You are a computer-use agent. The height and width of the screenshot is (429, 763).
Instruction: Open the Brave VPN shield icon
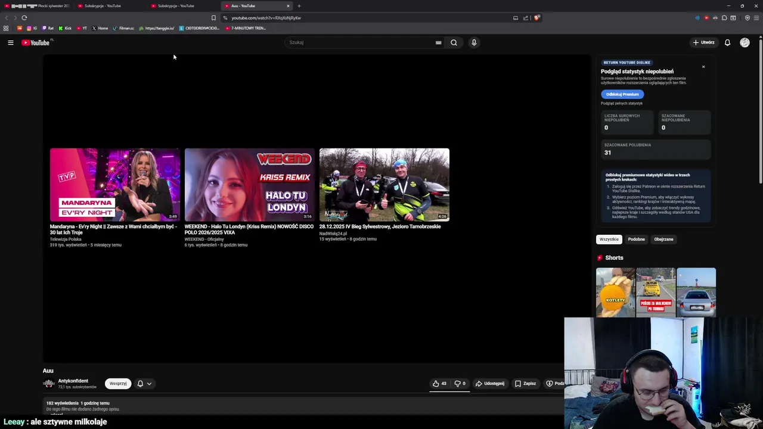tap(748, 18)
